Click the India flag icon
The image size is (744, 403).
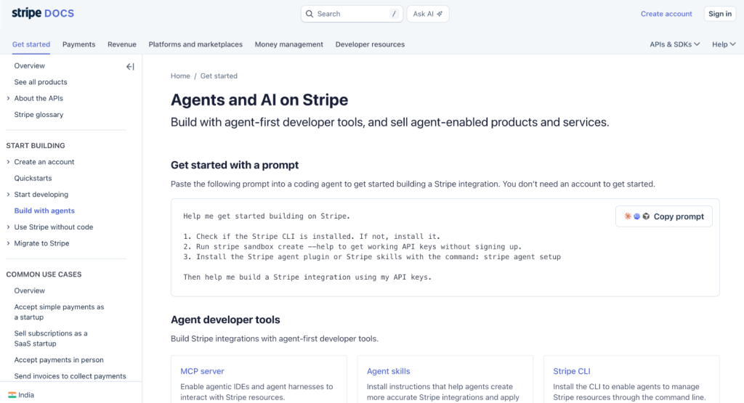pos(12,395)
